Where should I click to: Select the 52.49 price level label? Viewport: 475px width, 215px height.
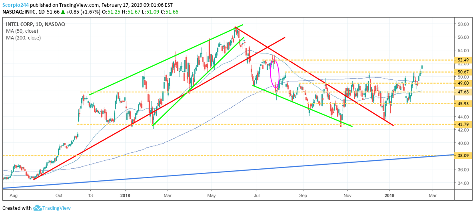tap(464, 60)
